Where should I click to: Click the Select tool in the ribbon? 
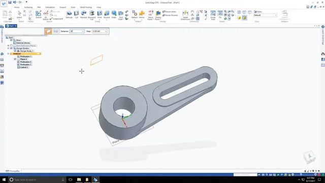(19, 15)
